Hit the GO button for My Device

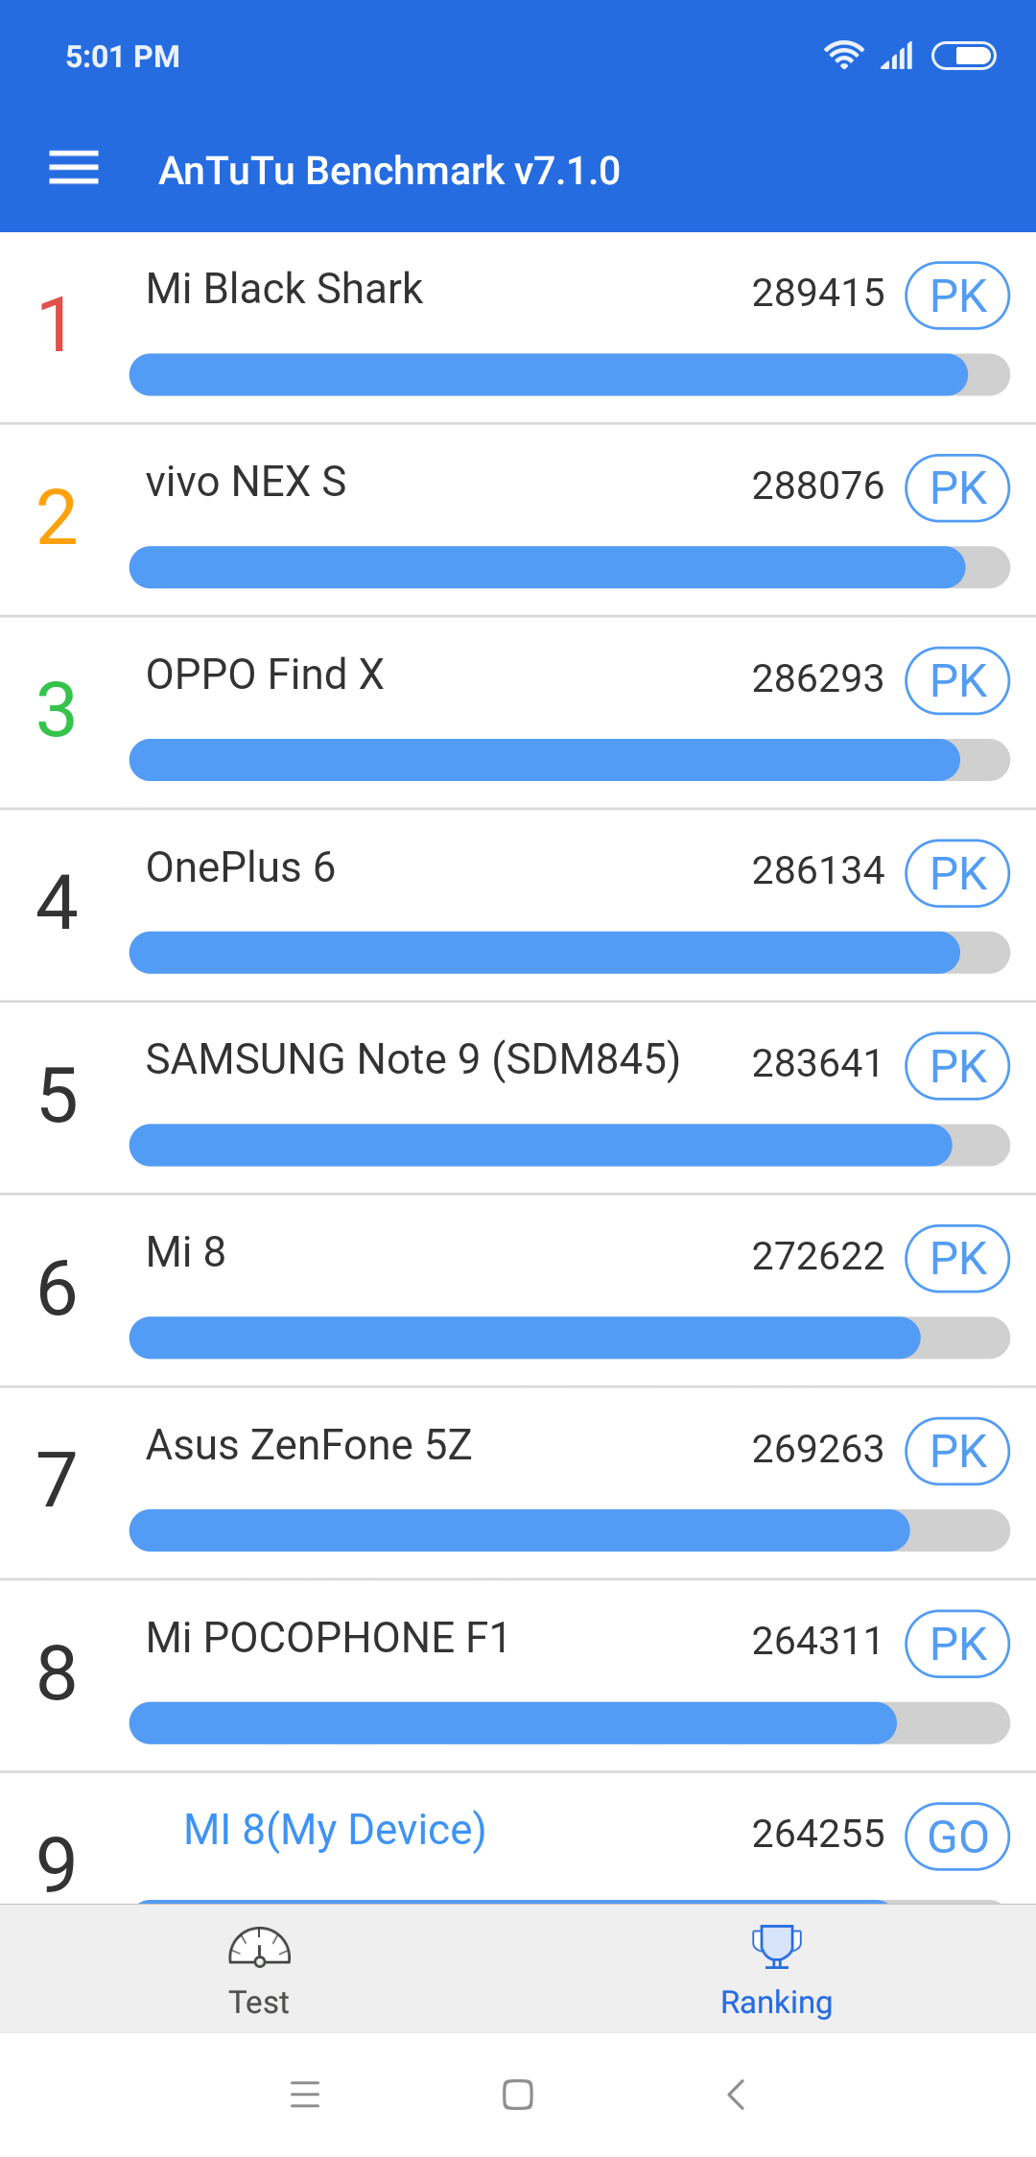click(957, 1837)
